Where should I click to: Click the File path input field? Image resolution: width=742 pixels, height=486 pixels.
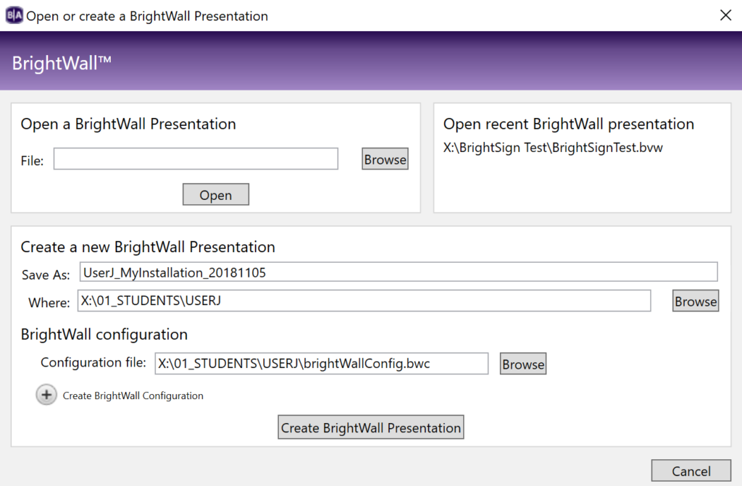pyautogui.click(x=196, y=159)
